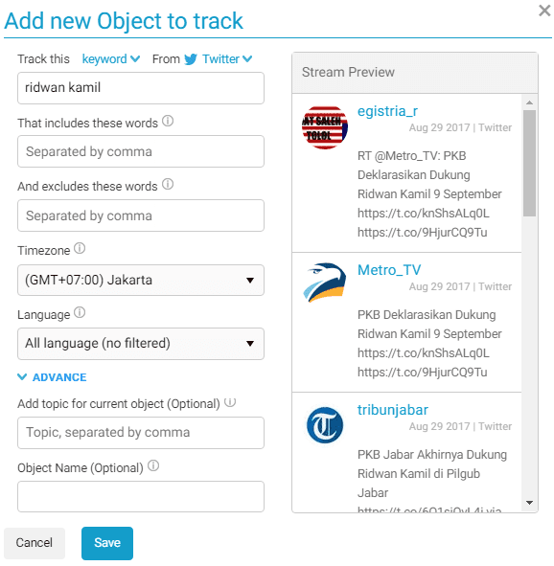Click the Cancel button

point(35,543)
